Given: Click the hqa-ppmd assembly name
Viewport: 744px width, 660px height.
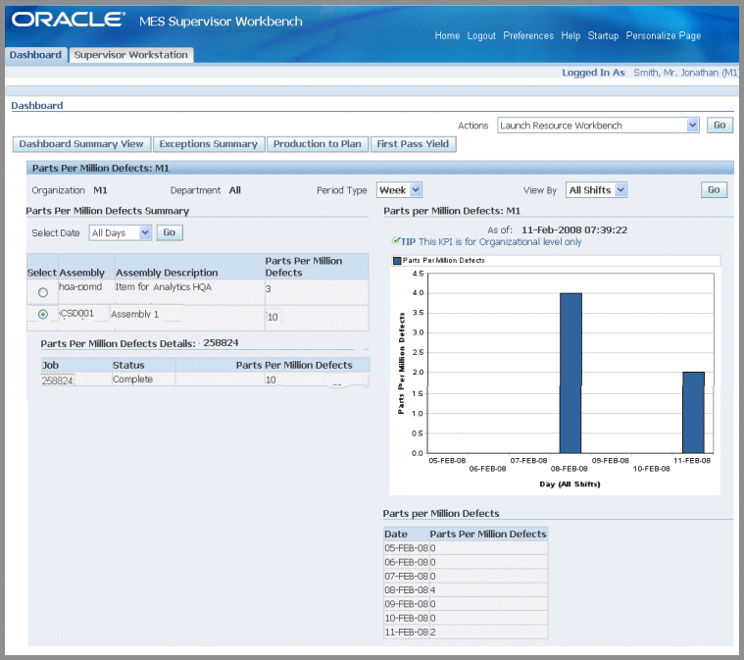Looking at the screenshot, I should click(80, 286).
